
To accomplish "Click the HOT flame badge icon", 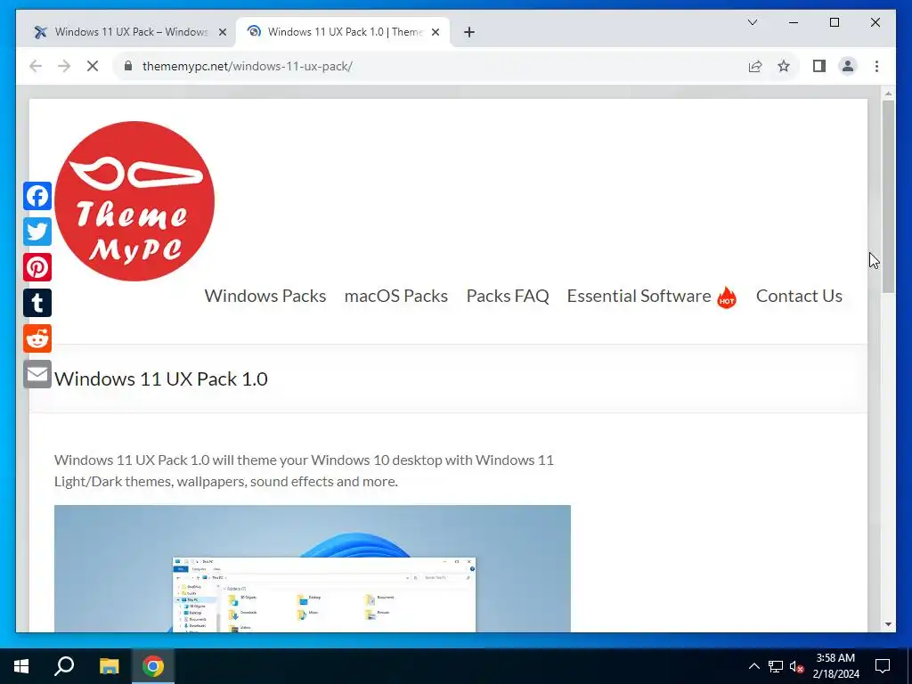I will (727, 297).
